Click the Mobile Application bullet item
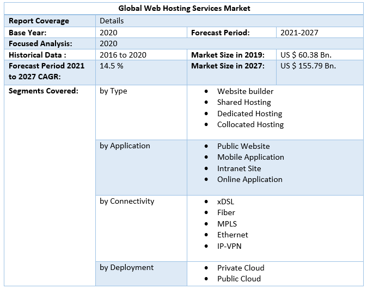 pyautogui.click(x=250, y=157)
